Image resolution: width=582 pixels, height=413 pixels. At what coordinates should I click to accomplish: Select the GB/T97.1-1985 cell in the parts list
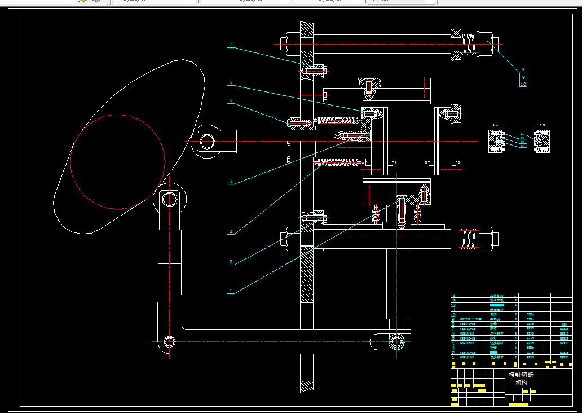tap(471, 319)
